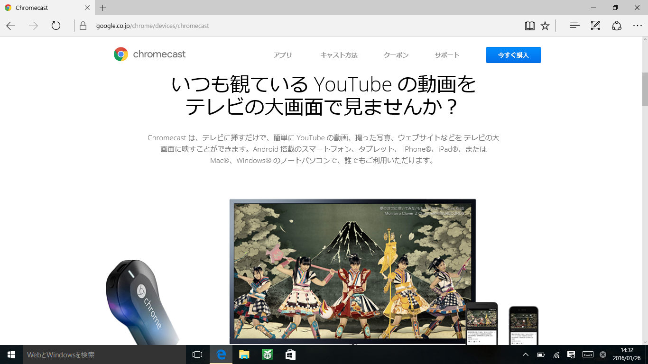
Task: Open Edge More actions ellipsis menu
Action: pyautogui.click(x=638, y=26)
